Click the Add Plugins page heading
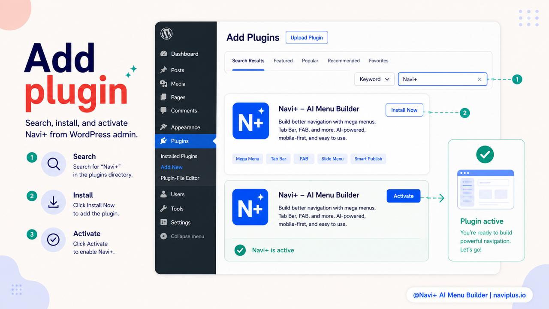549x309 pixels. click(x=253, y=38)
